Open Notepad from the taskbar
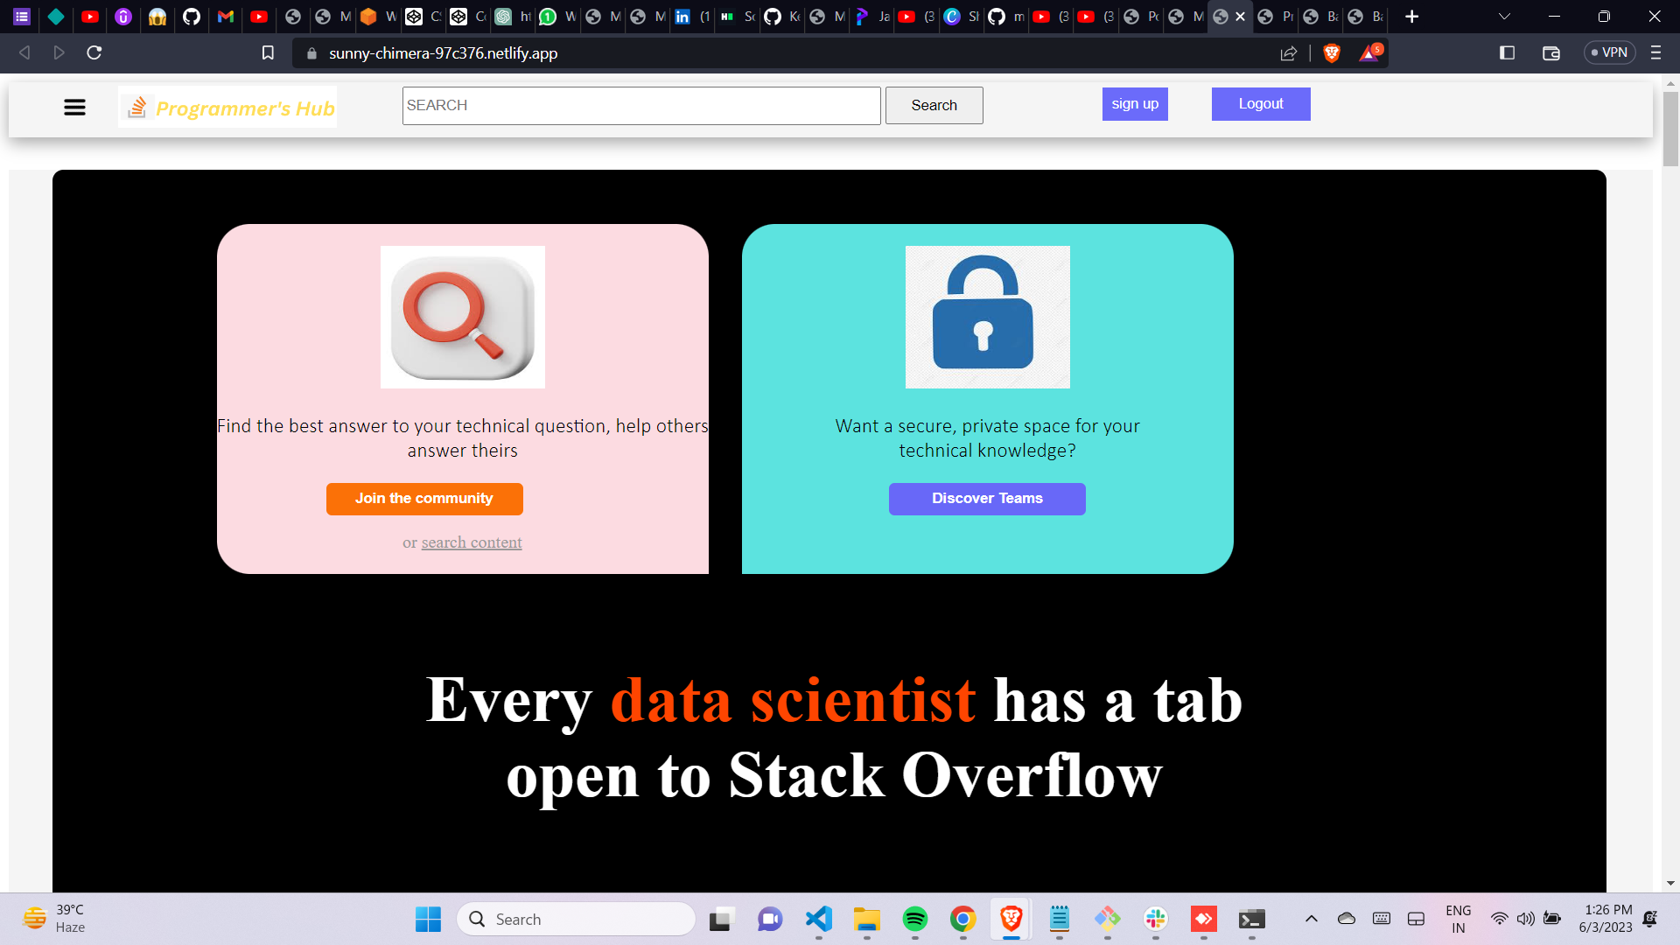Image resolution: width=1680 pixels, height=945 pixels. point(1059,919)
